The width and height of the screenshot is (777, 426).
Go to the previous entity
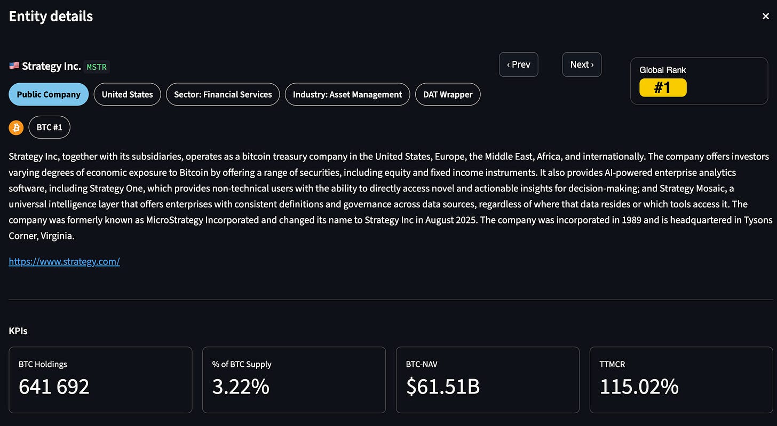(518, 65)
